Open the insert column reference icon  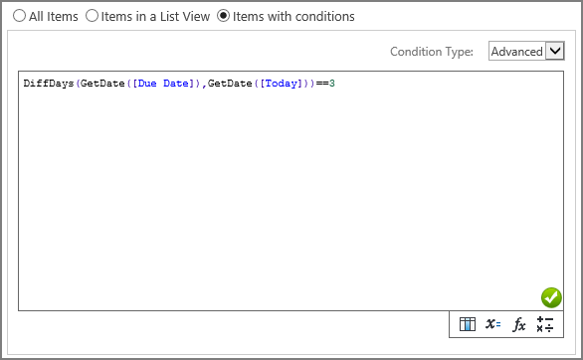click(468, 324)
